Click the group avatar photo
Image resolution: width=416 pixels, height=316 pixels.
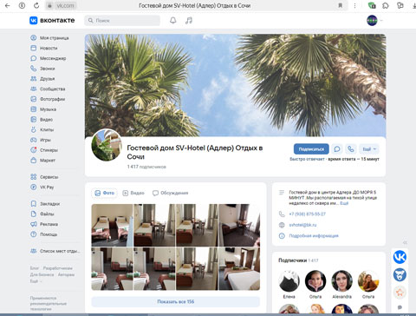point(107,145)
